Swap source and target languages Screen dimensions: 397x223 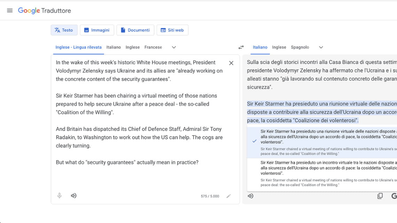241,47
